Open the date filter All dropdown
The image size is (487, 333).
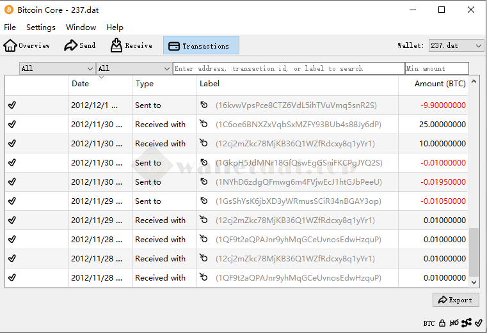pos(57,68)
